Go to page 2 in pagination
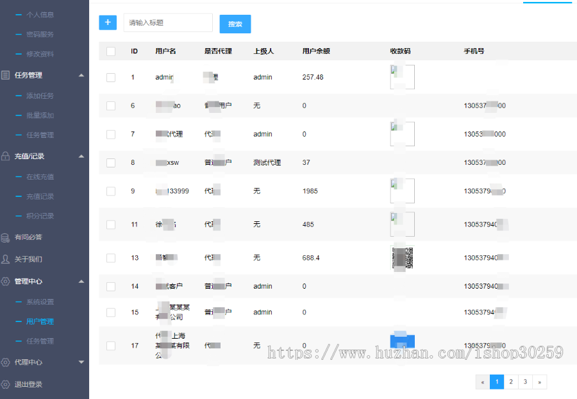This screenshot has width=577, height=399. [x=511, y=382]
